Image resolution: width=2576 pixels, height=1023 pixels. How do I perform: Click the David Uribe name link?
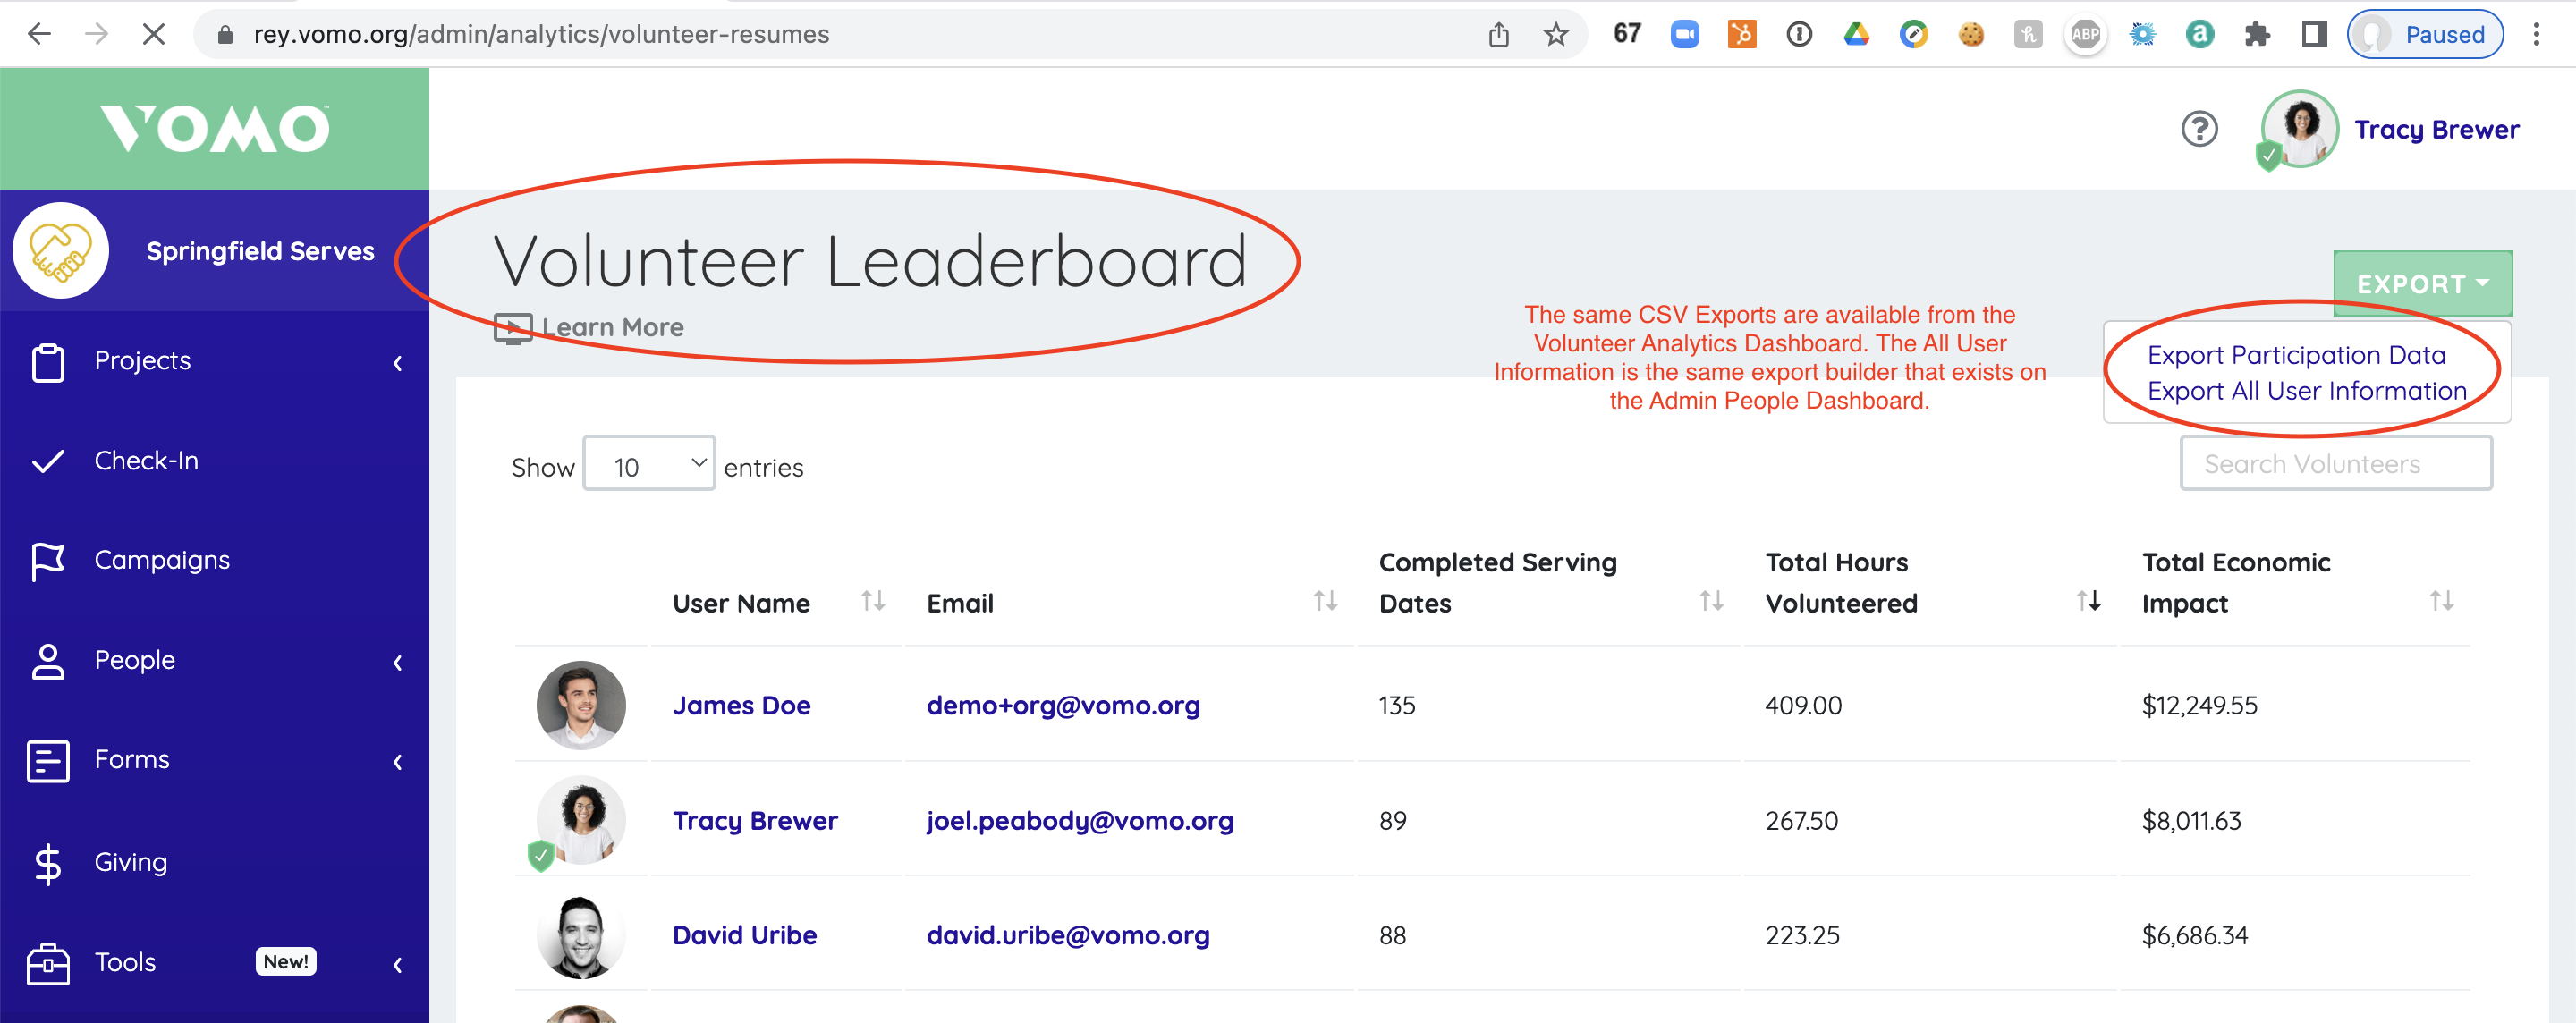pyautogui.click(x=744, y=935)
